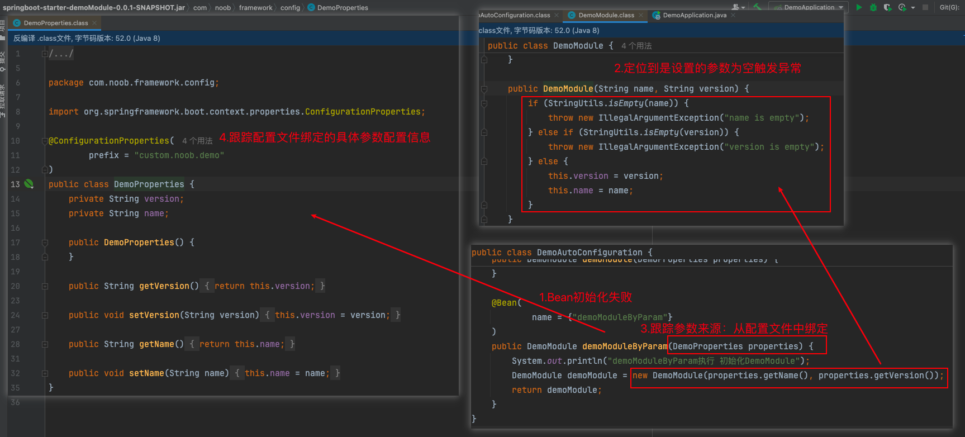
Task: Collapse the DemoProperties constructor at line 17
Action: (x=45, y=243)
